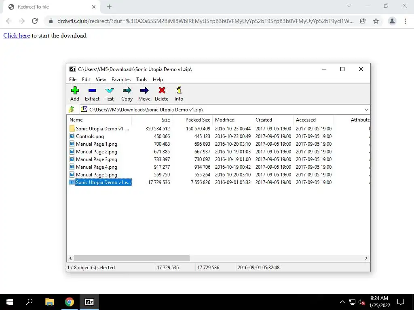Run the Test archive tool
The width and height of the screenshot is (414, 310).
click(110, 90)
